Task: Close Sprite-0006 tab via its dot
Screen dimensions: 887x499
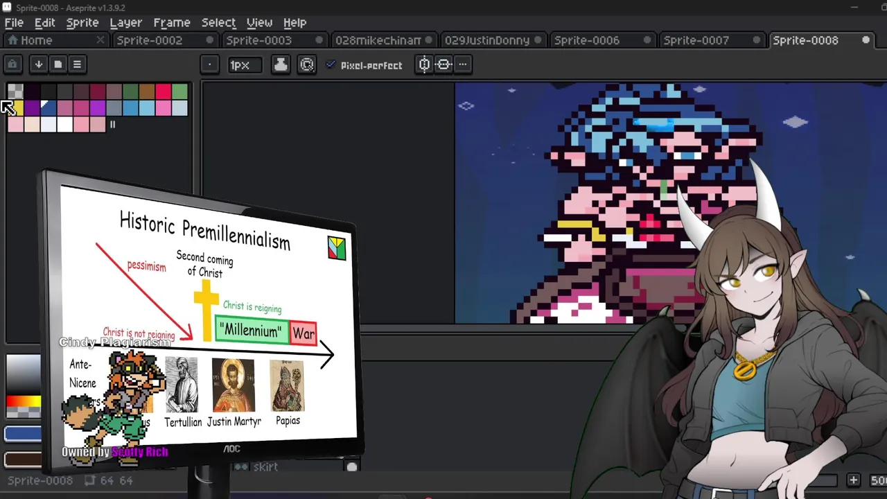Action: tap(647, 40)
